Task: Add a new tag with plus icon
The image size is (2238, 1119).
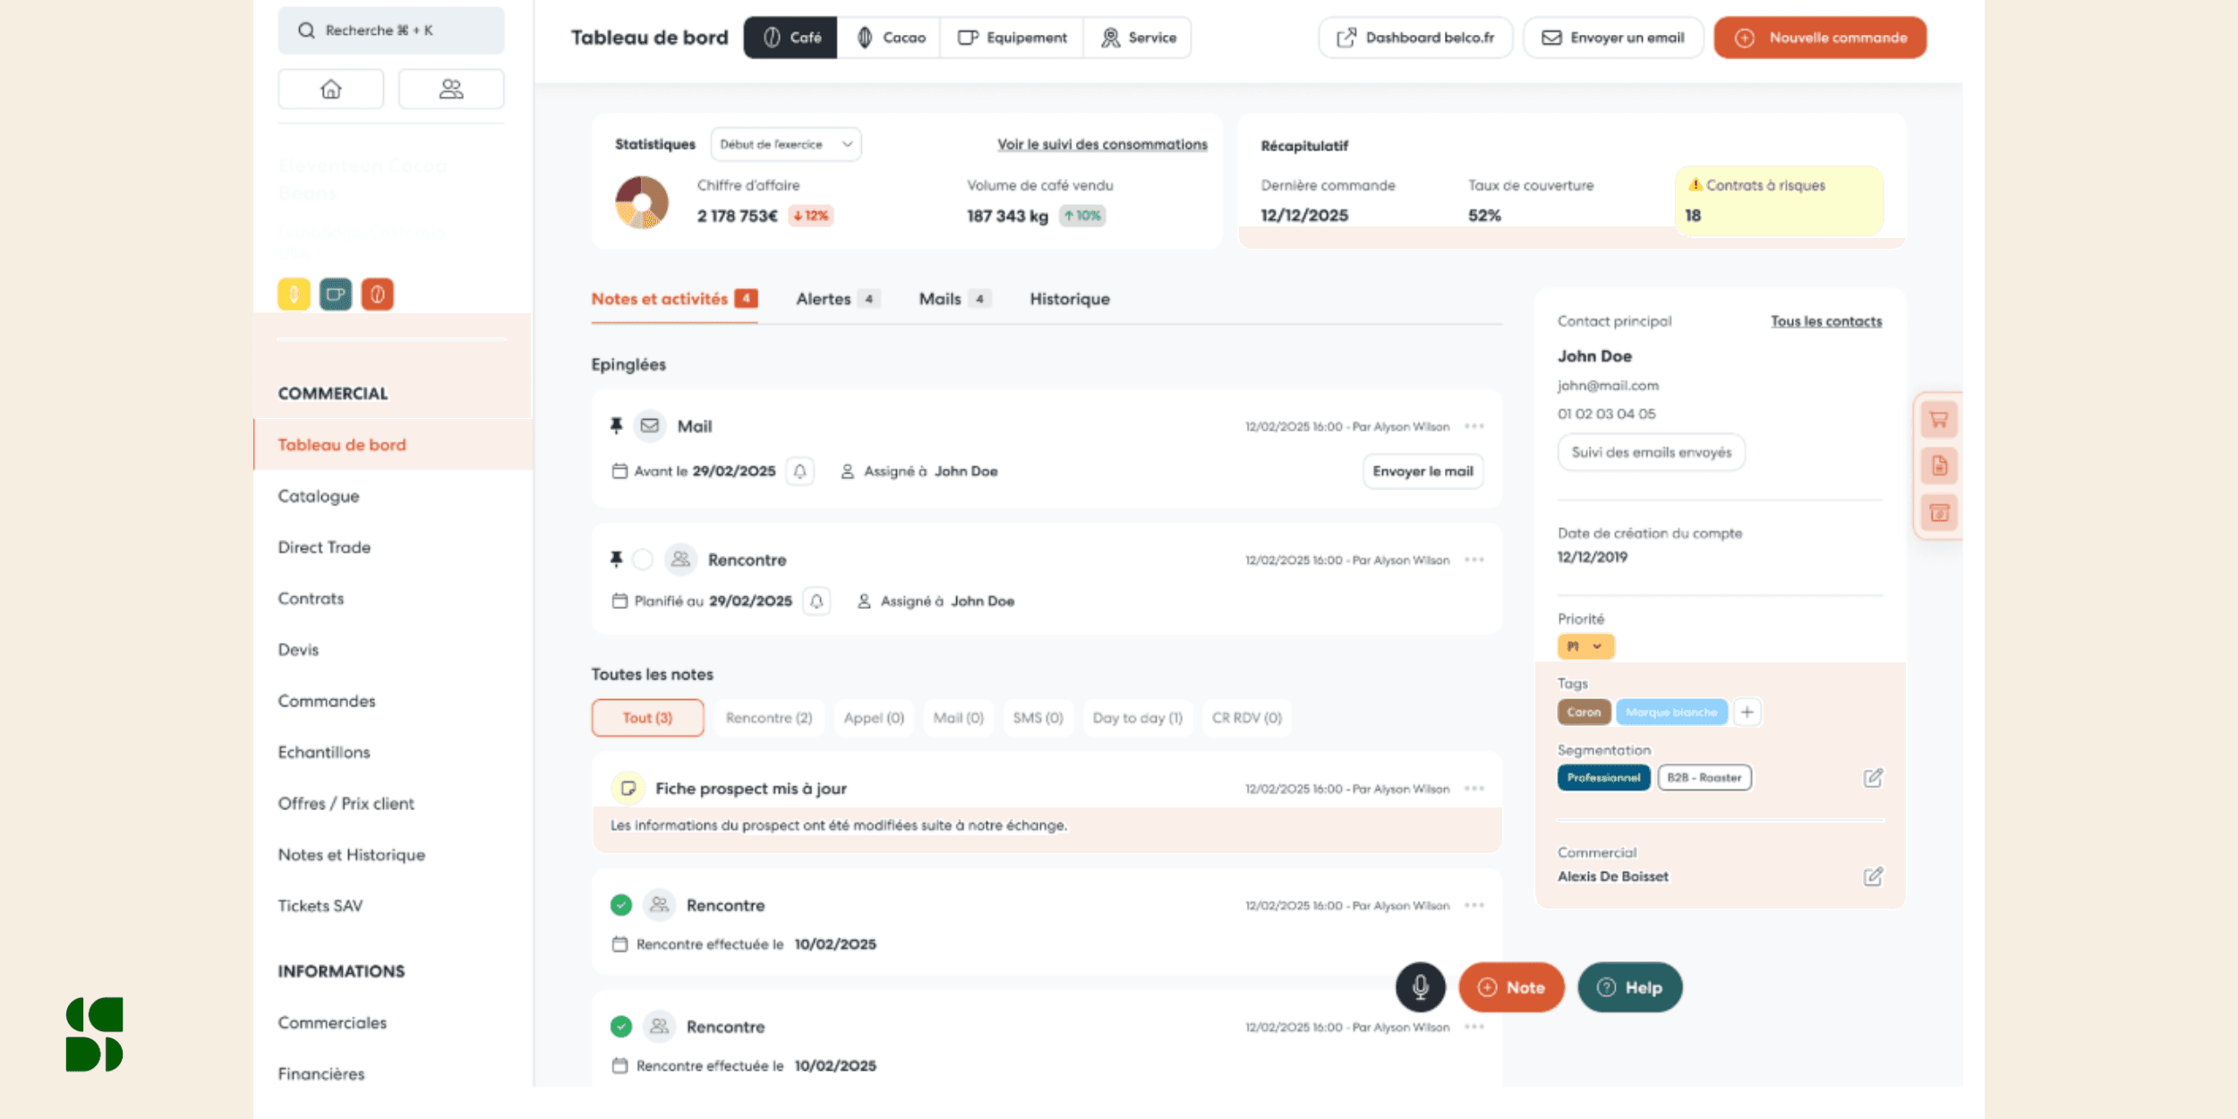Action: coord(1747,712)
